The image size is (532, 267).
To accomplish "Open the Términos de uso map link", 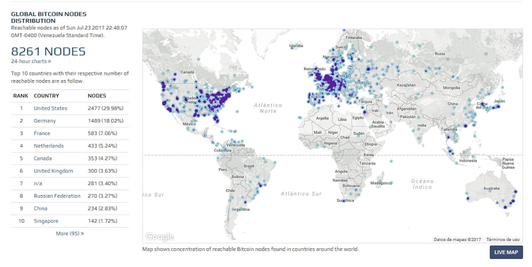I will [504, 239].
